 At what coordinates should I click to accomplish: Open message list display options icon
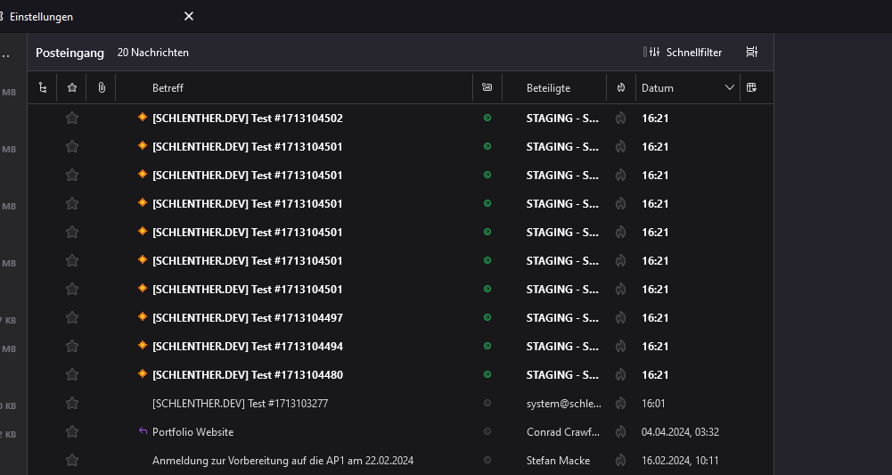tap(752, 53)
